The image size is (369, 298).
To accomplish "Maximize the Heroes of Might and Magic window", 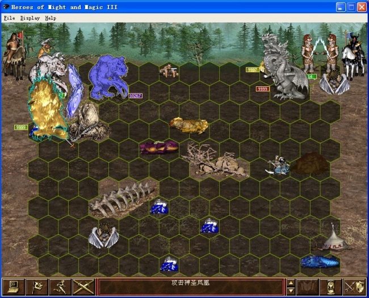I will pos(351,7).
